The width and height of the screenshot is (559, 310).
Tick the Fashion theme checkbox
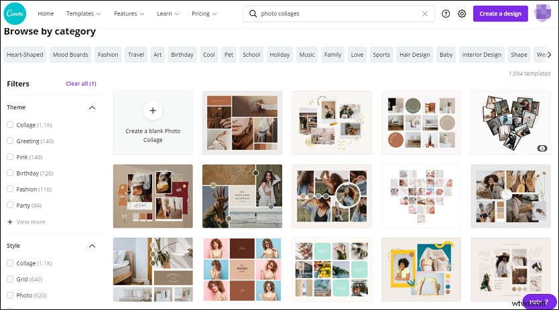(10, 189)
